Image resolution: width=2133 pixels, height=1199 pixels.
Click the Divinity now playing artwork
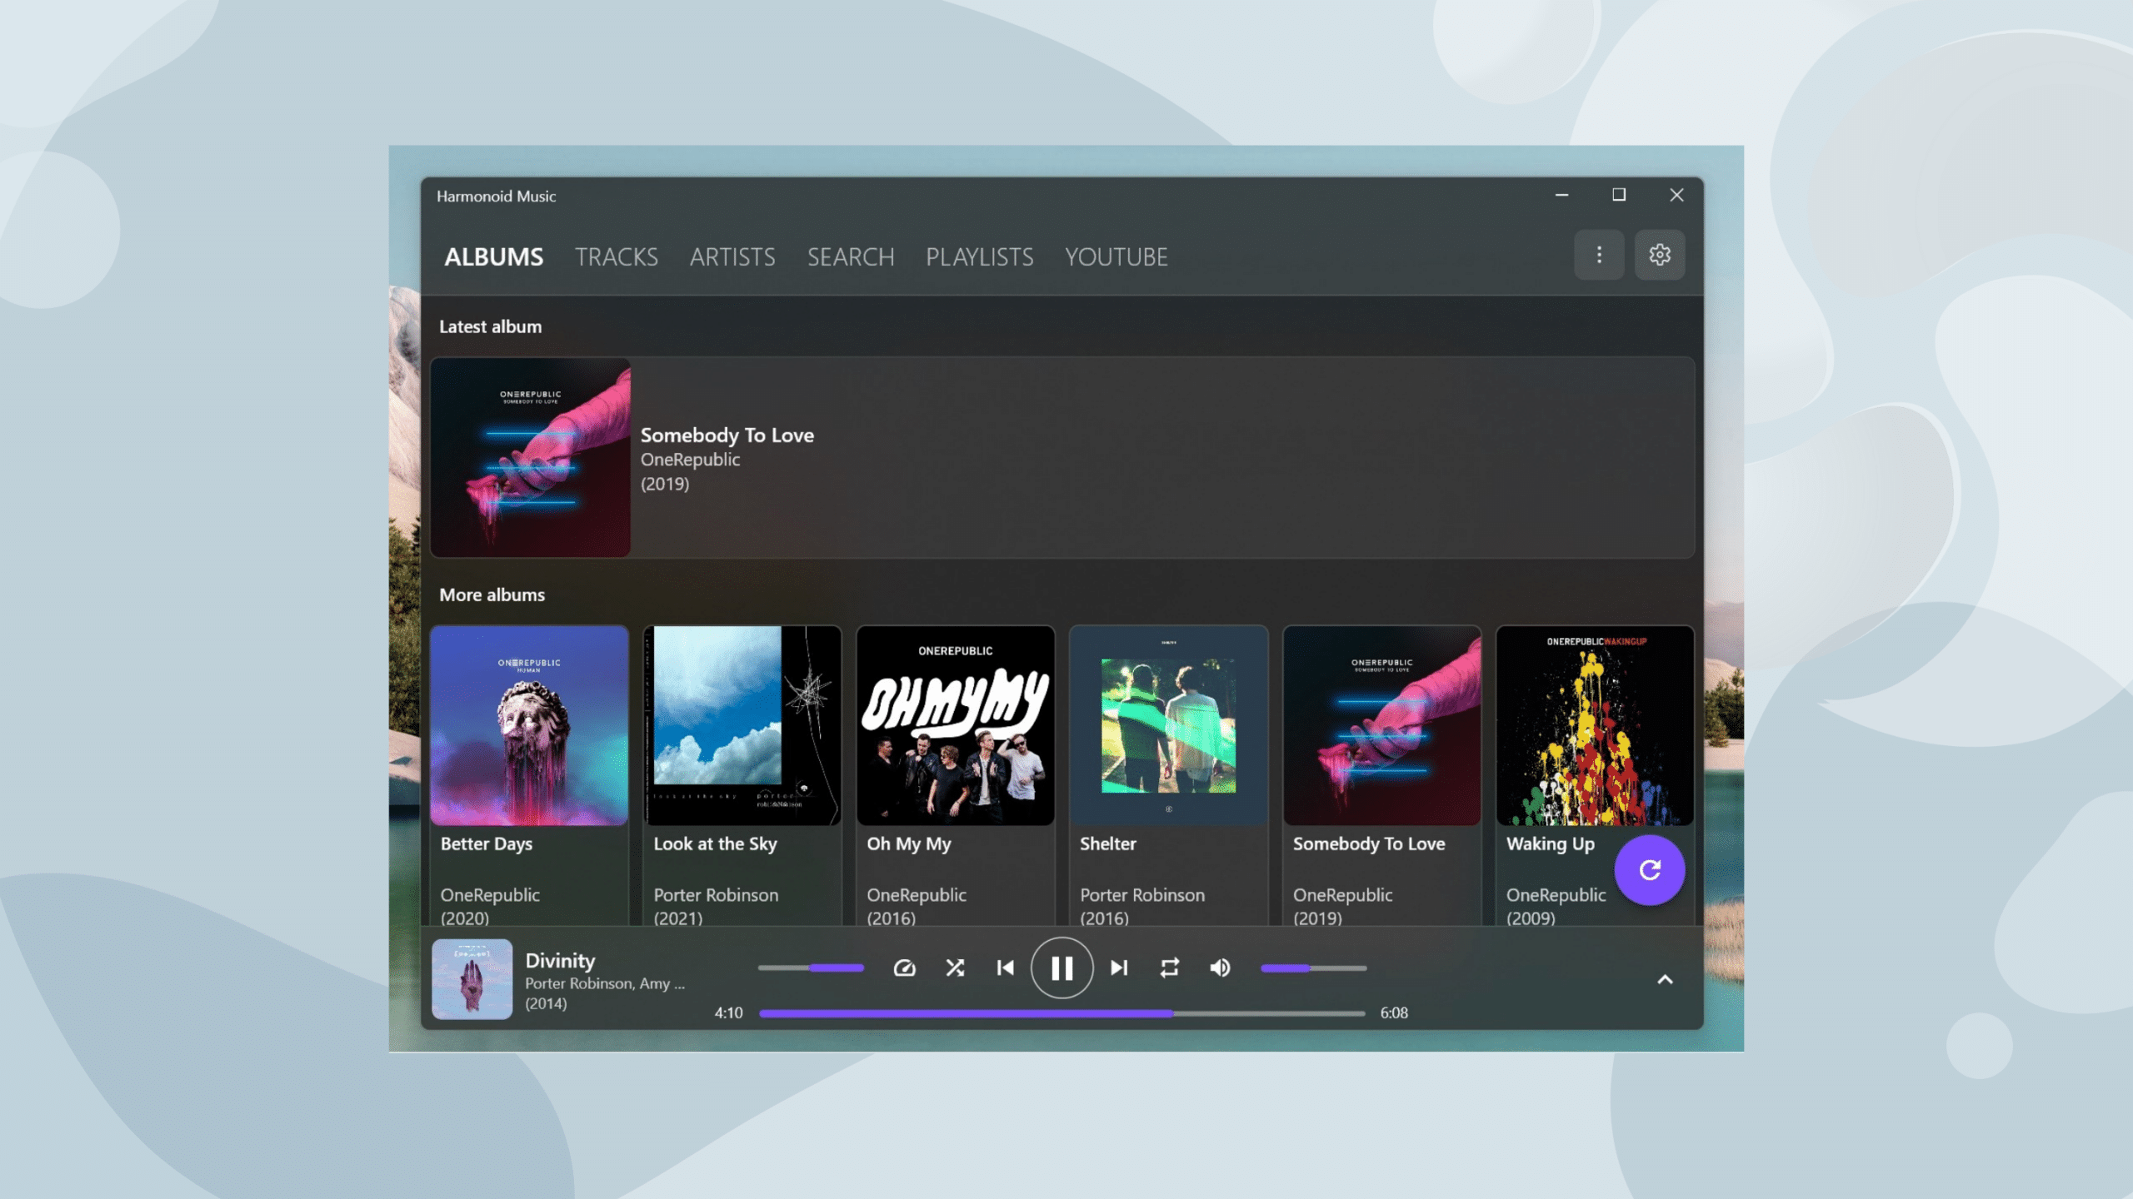[x=472, y=979]
